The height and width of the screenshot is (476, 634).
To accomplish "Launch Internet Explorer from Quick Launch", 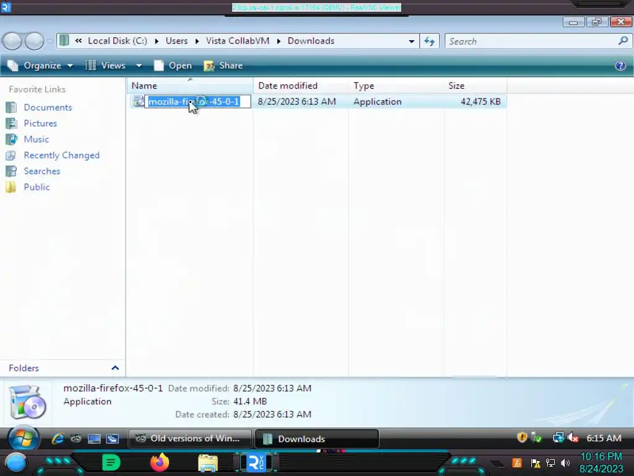I will click(58, 439).
